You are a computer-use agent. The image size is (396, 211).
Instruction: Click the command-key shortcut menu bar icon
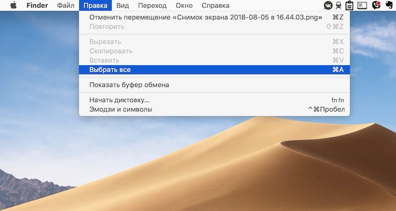pyautogui.click(x=362, y=5)
